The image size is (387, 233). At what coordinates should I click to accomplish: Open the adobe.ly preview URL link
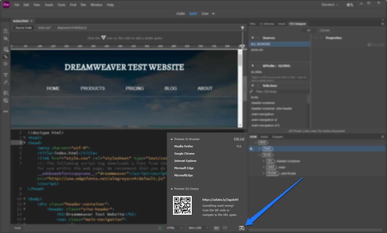pos(220,200)
